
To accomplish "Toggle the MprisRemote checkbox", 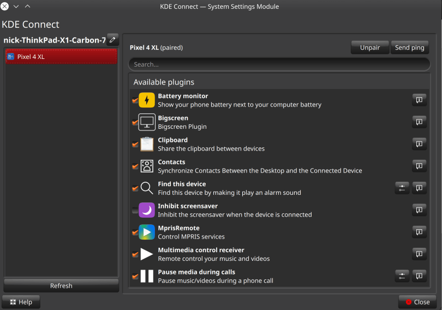I will click(135, 232).
